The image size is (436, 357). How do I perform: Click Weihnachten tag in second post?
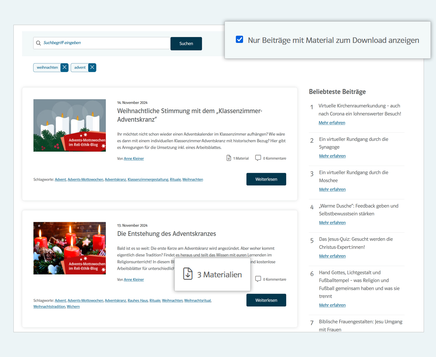[172, 301]
